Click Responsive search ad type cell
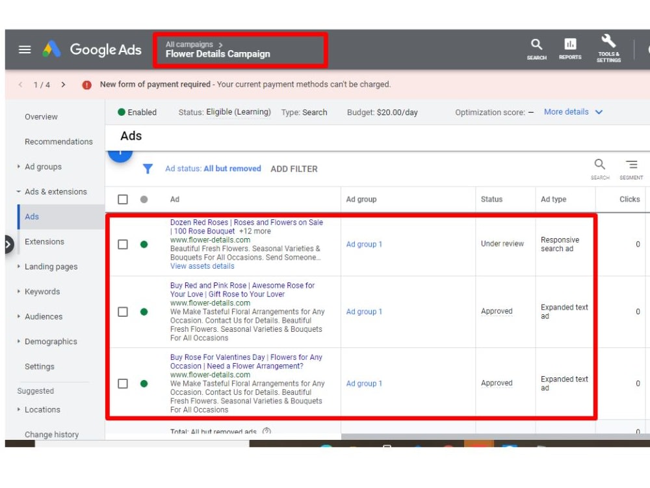Viewport: 650px width, 488px height. 560,244
